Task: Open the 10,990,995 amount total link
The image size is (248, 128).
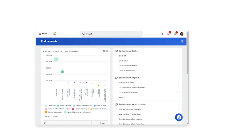Action: coord(55,117)
